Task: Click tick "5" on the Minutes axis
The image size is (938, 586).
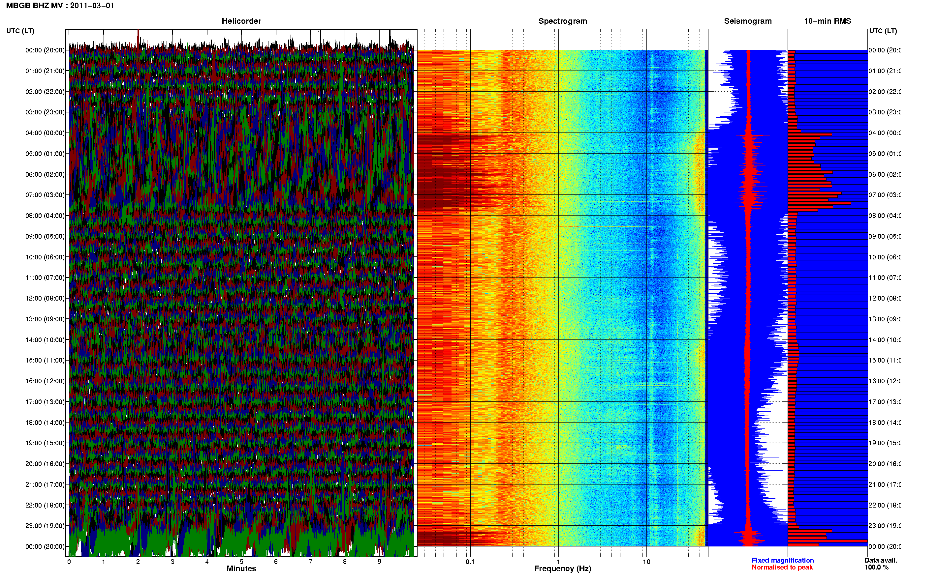Action: click(x=241, y=562)
